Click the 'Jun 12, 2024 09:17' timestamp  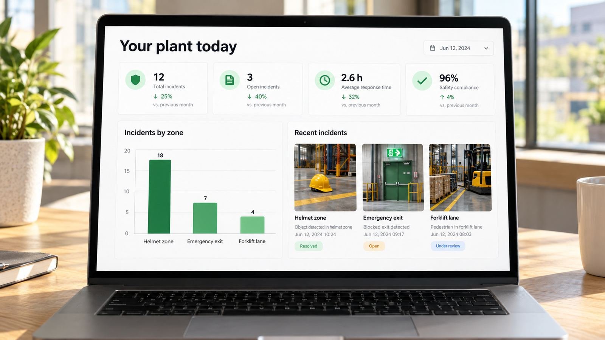click(384, 235)
